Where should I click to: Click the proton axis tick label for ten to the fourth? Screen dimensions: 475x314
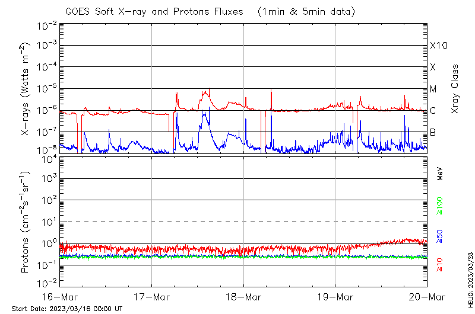coord(49,159)
